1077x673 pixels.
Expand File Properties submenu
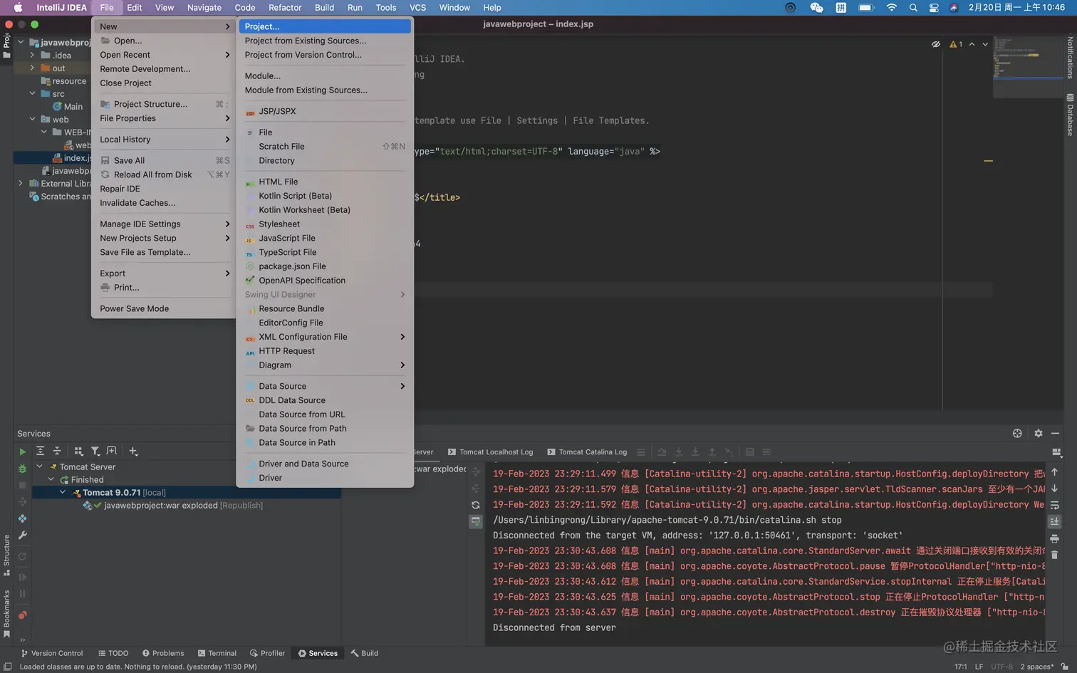pos(228,118)
